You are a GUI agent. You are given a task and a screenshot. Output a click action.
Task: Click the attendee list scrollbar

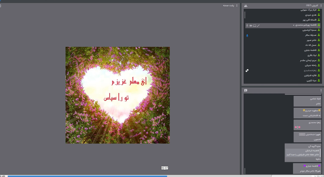pyautogui.click(x=244, y=15)
